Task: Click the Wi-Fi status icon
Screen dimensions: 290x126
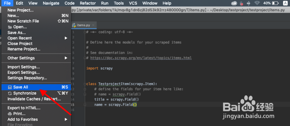Action: point(257,3)
